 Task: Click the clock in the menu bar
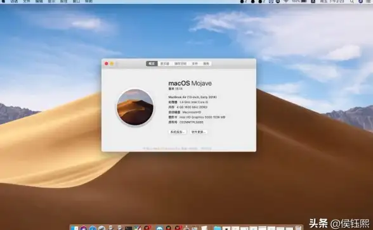332,1
